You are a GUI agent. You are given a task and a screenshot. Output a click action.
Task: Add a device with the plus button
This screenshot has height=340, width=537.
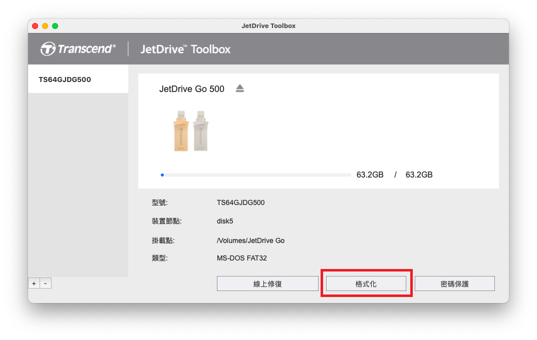tap(34, 283)
